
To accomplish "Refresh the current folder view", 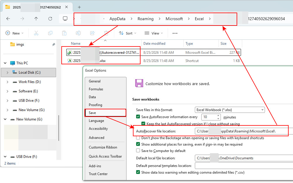I will tap(50, 19).
